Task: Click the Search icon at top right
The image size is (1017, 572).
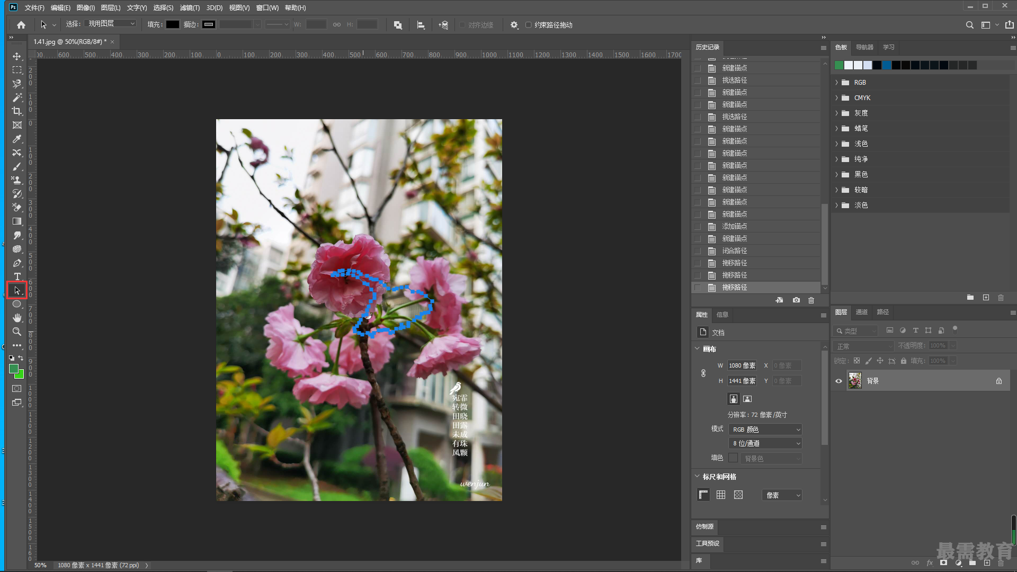Action: [969, 25]
